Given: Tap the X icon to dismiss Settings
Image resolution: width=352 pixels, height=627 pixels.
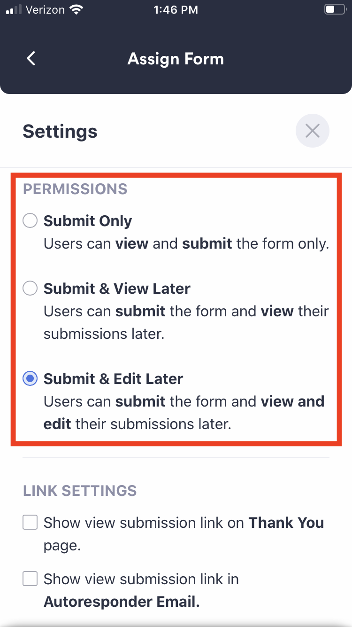Looking at the screenshot, I should click(x=313, y=131).
